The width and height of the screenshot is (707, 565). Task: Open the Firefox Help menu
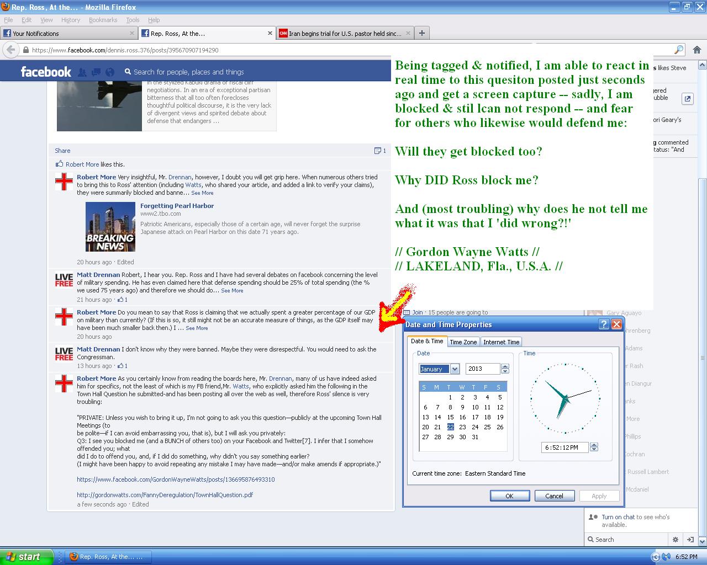click(154, 20)
